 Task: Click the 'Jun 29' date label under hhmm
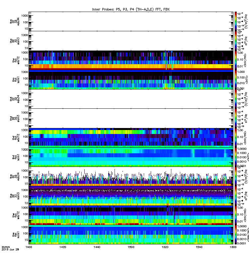(x=14, y=249)
